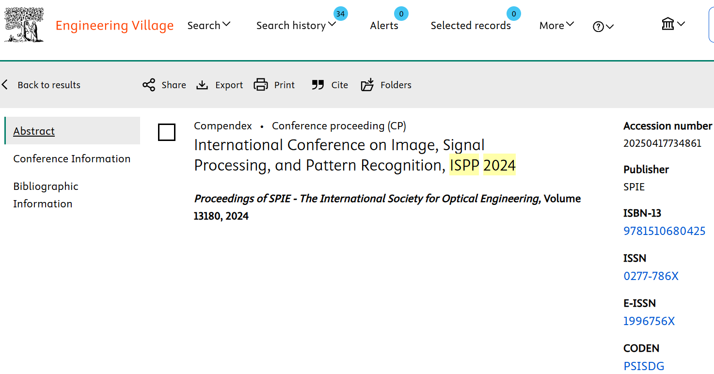Click the chevron next to Search

[226, 24]
